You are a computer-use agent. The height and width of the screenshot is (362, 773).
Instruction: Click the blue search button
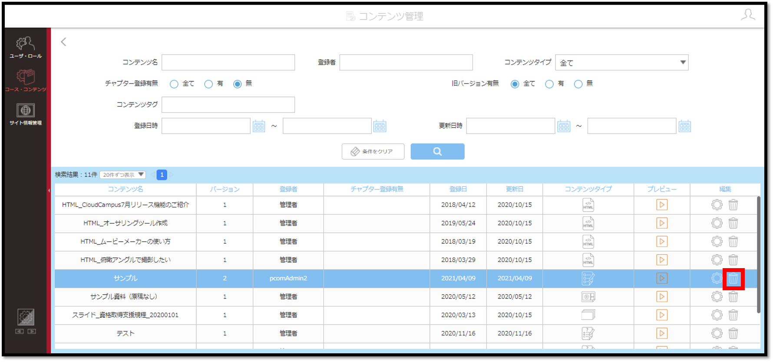click(438, 152)
